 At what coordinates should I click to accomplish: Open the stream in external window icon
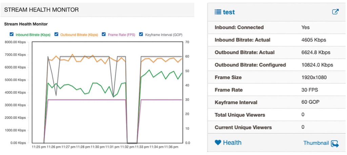coord(335,12)
